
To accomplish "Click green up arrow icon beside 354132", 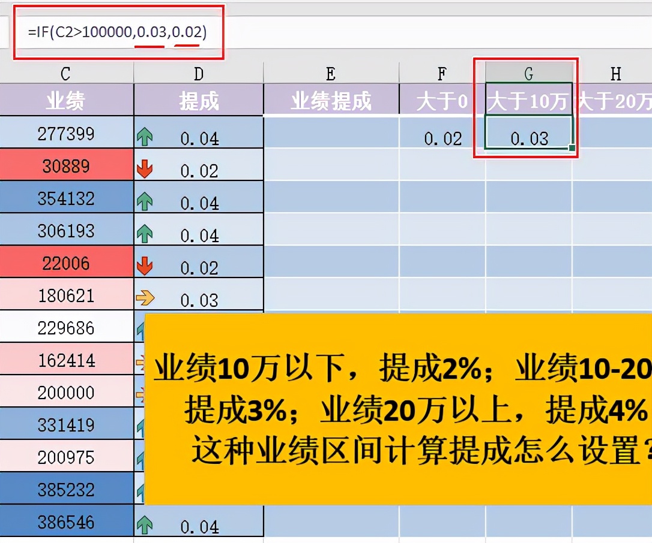I will [x=145, y=202].
